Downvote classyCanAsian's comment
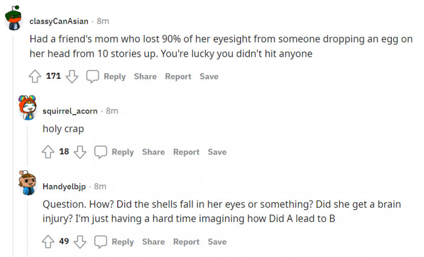424x257 pixels. (x=71, y=76)
